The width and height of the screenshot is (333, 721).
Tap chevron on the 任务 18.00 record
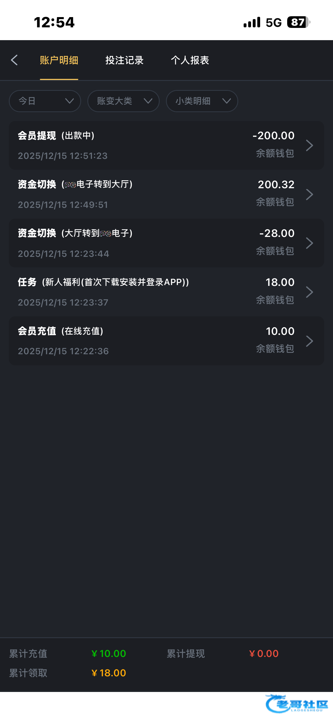click(309, 292)
